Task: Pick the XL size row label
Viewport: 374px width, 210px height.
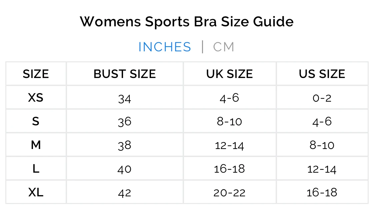Action: [36, 192]
